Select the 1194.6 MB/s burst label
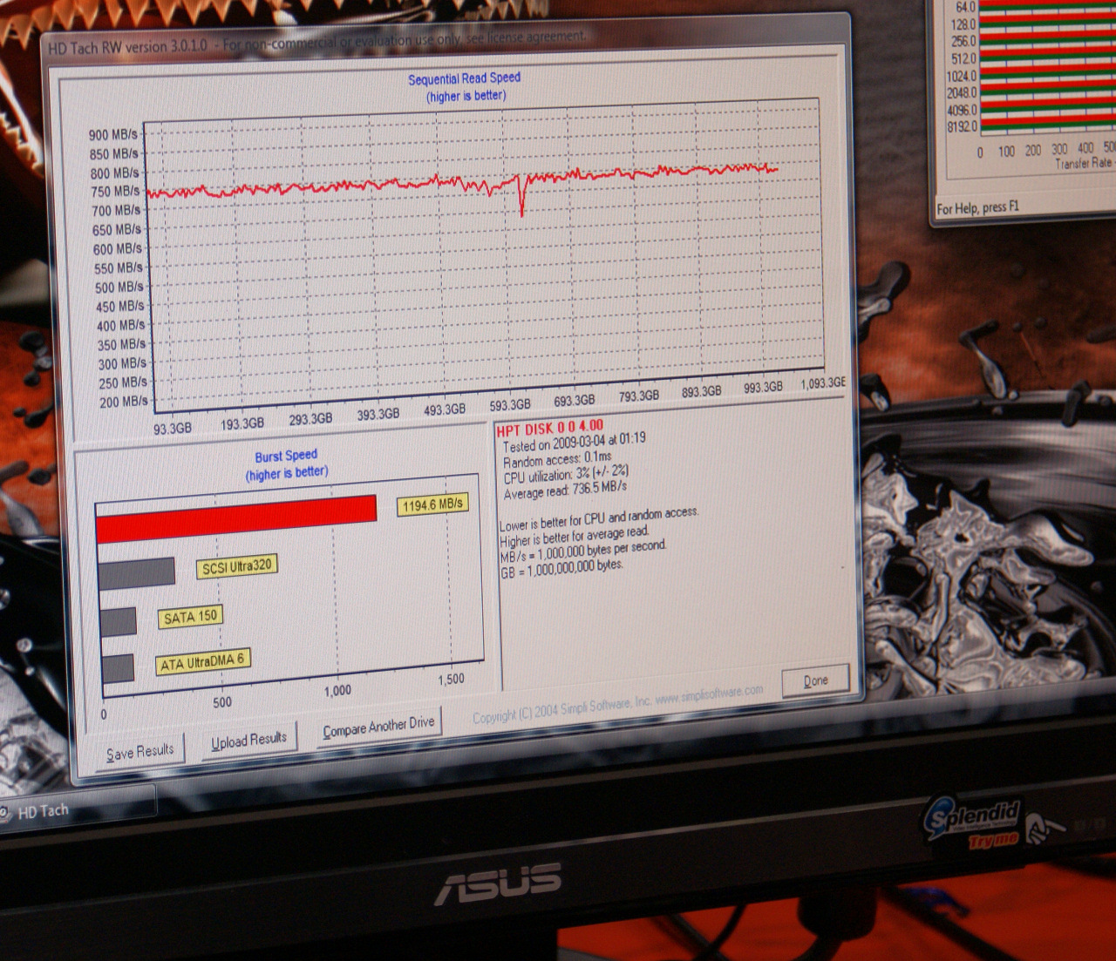 pyautogui.click(x=432, y=504)
